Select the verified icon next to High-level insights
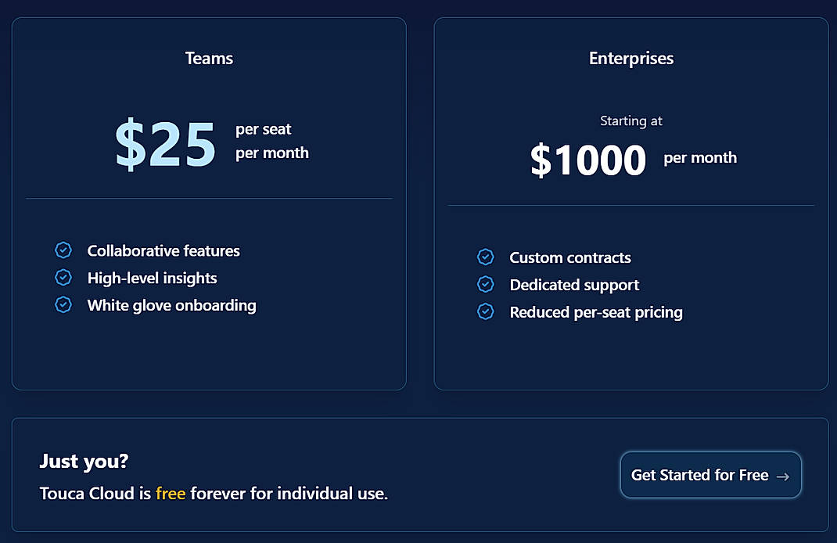This screenshot has height=543, width=837. pos(63,278)
